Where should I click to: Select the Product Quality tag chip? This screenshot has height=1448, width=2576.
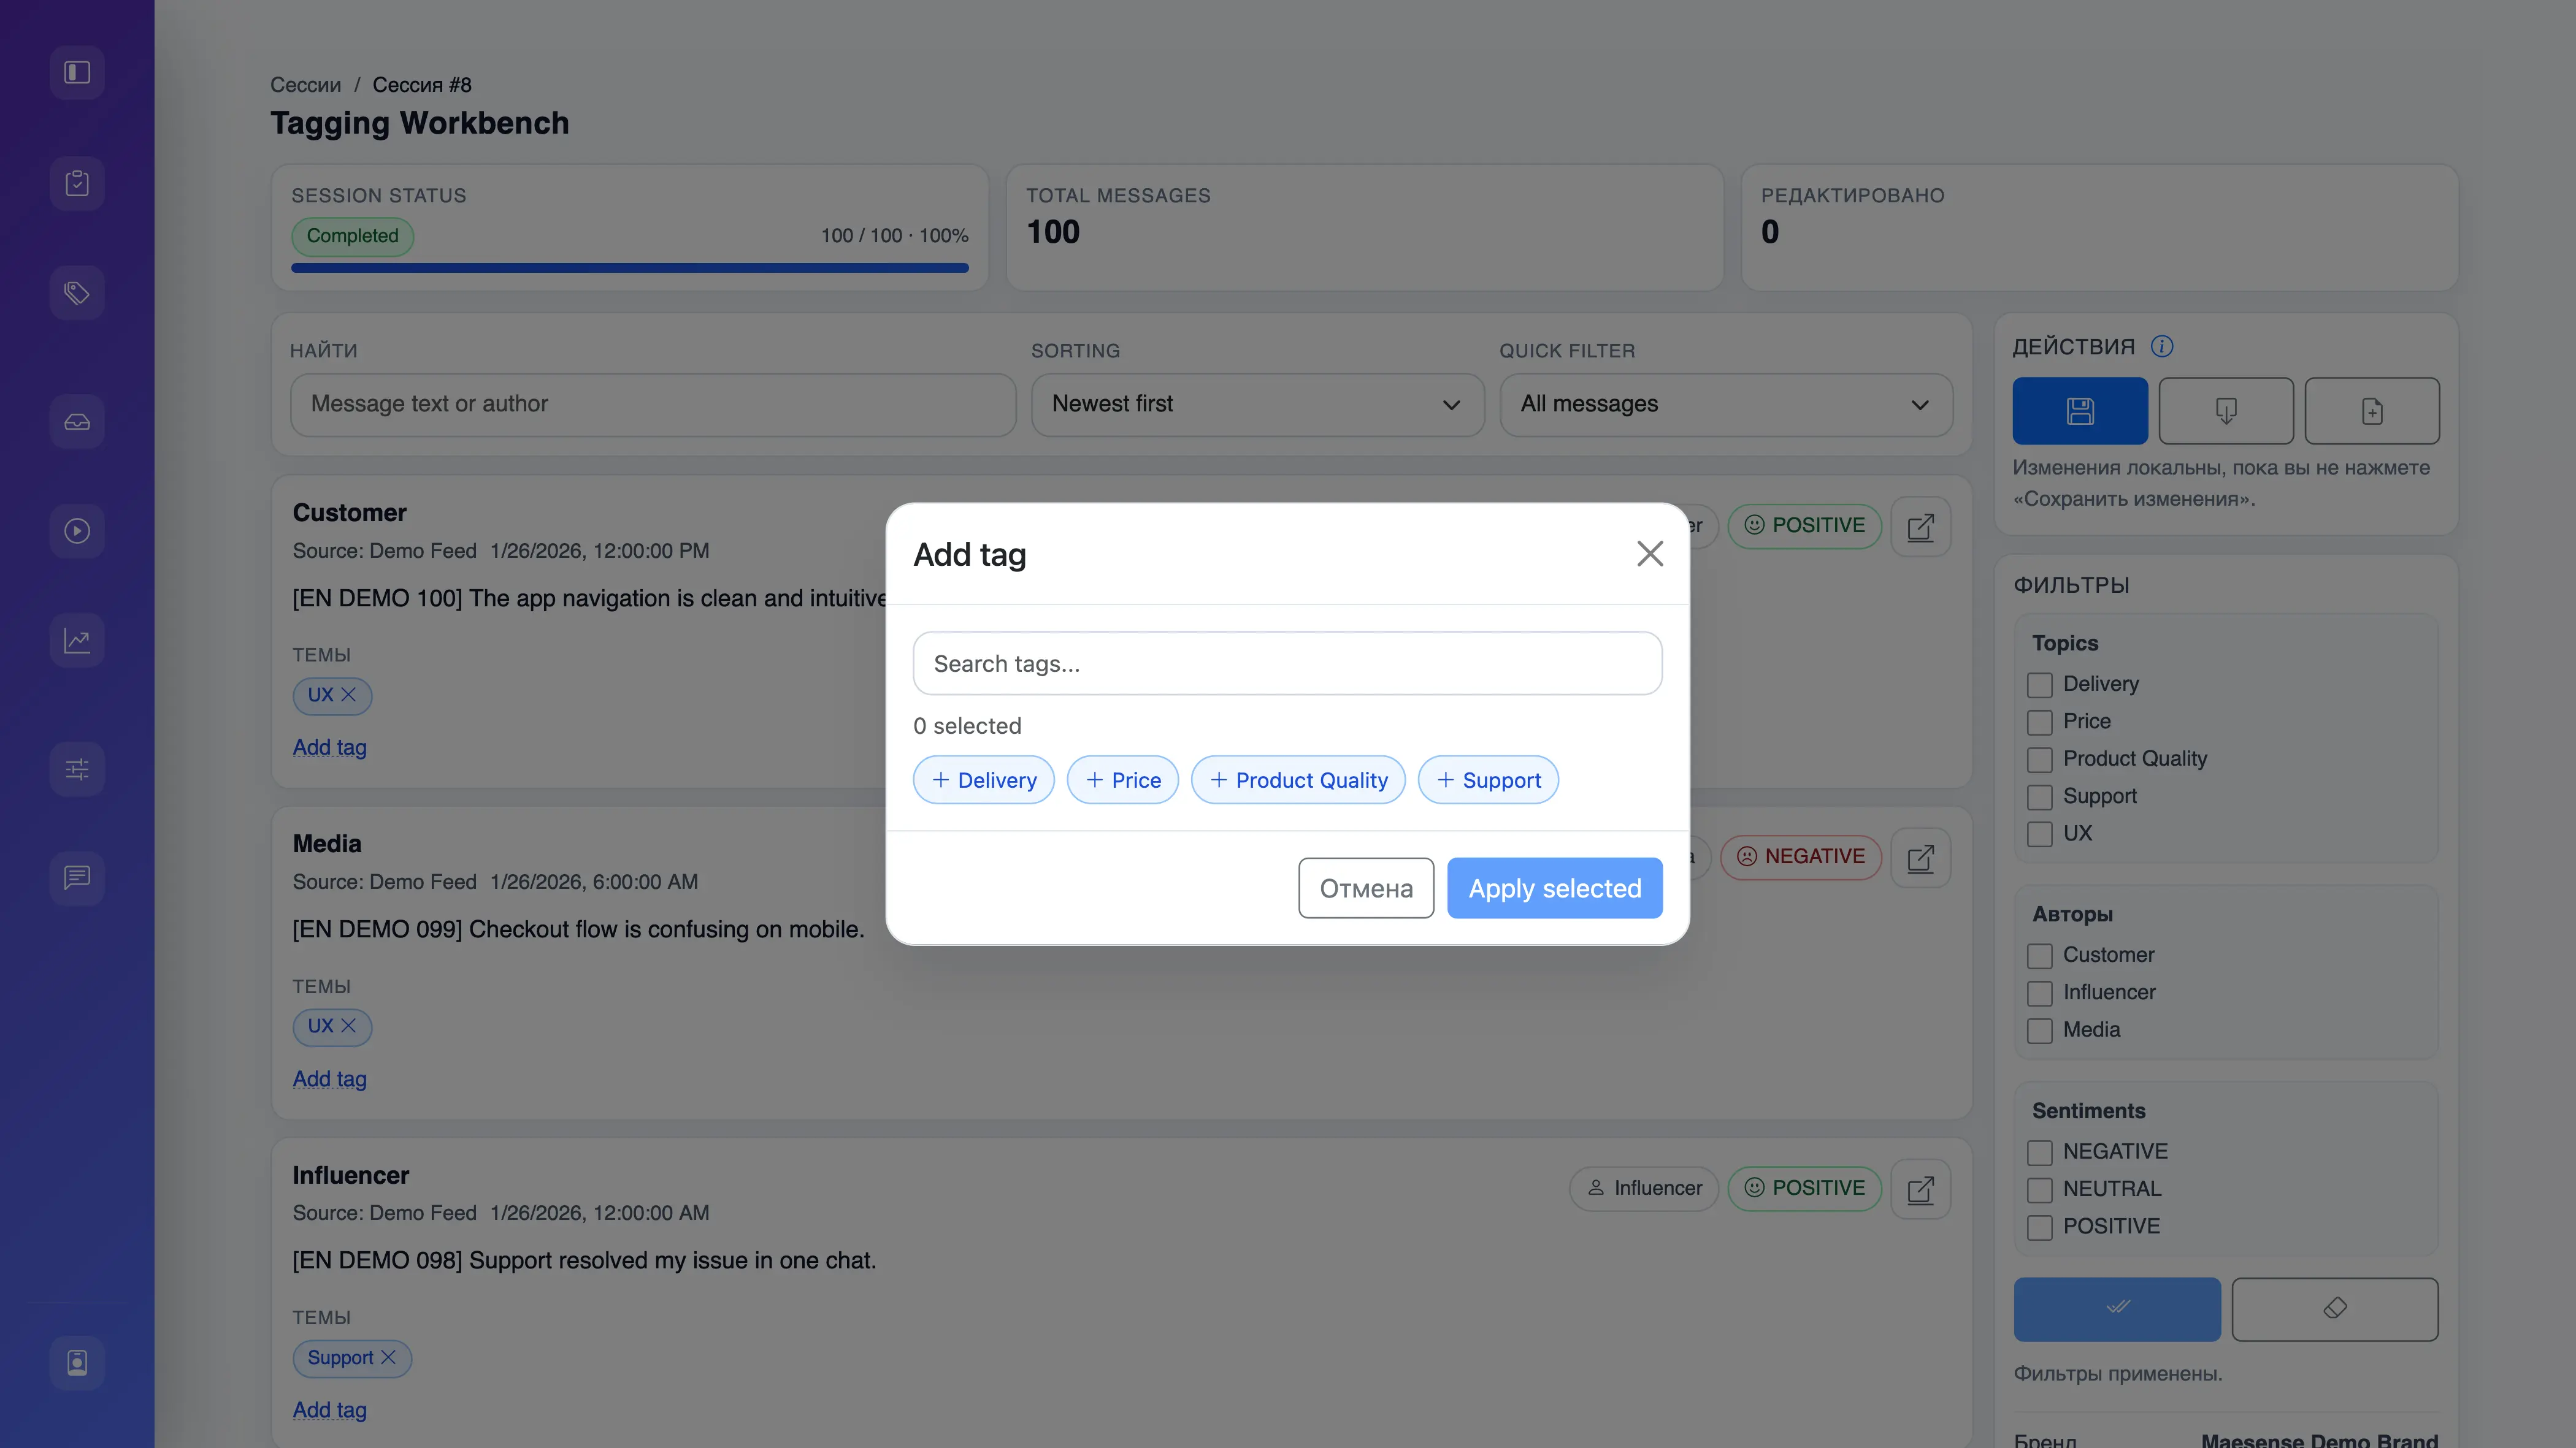1297,780
